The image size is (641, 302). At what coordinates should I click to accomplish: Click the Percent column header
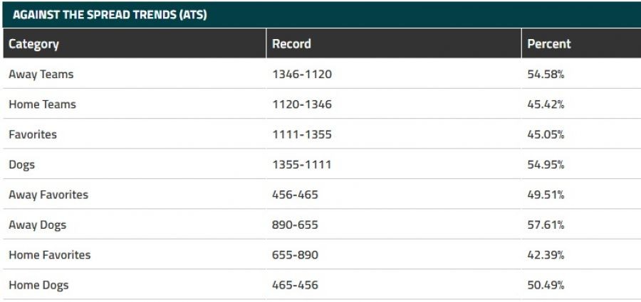click(548, 44)
